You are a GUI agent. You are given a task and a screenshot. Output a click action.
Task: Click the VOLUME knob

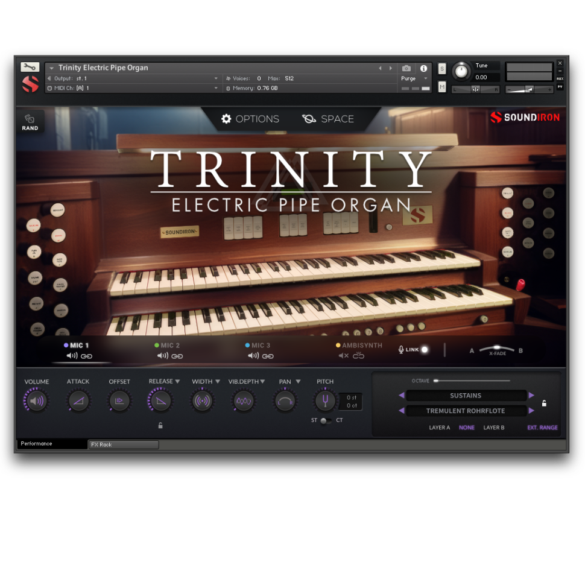pyautogui.click(x=37, y=401)
